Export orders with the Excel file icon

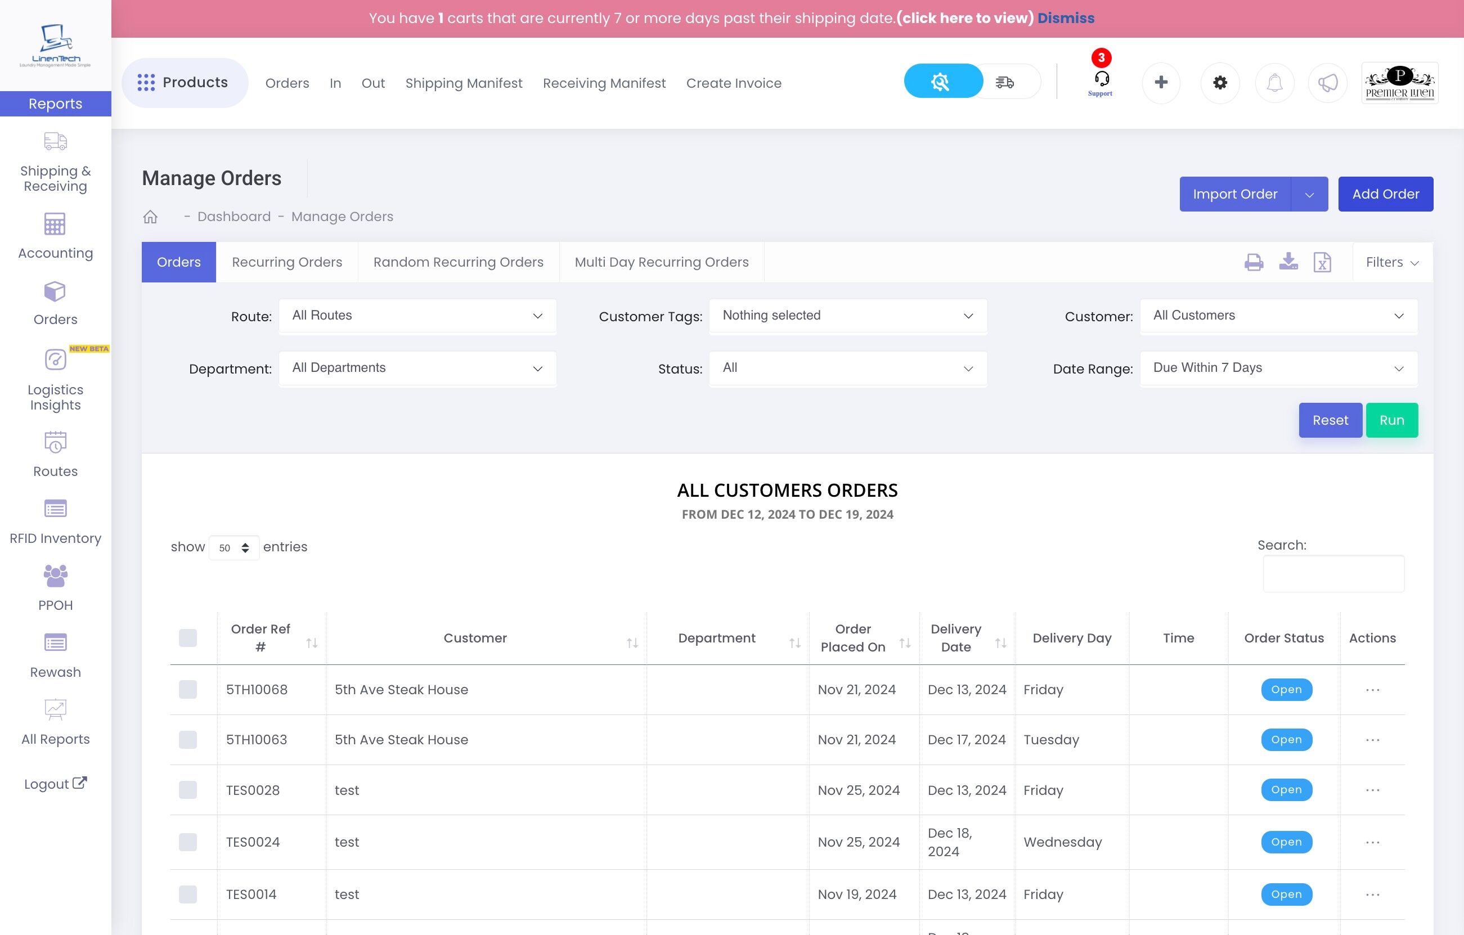point(1322,262)
